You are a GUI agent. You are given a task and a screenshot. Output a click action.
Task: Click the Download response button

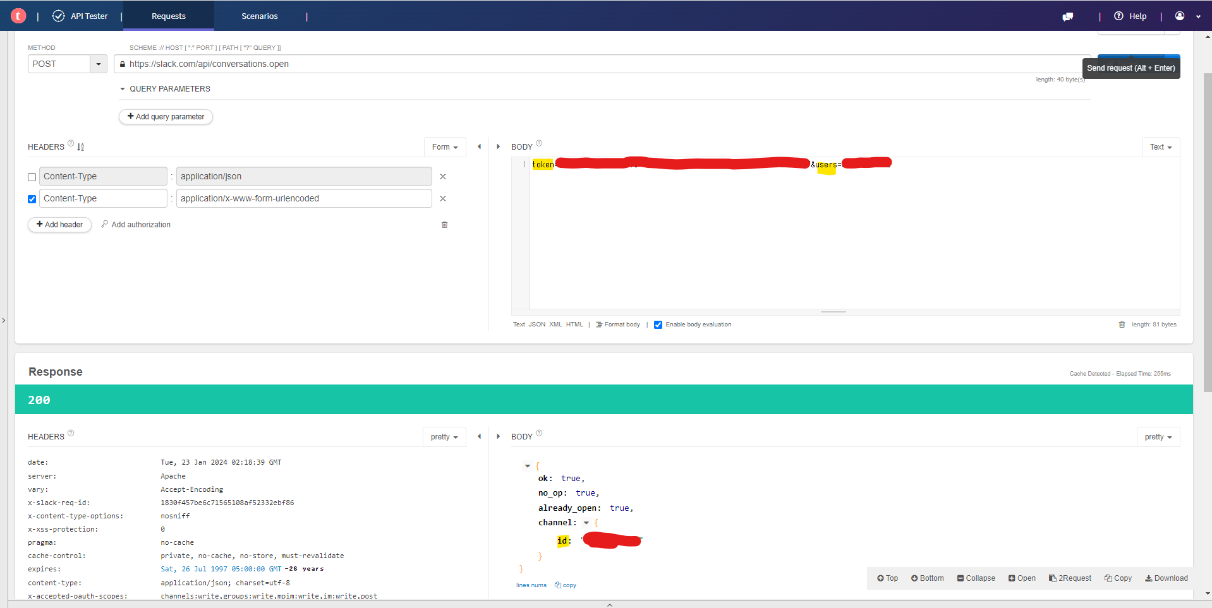pyautogui.click(x=1167, y=578)
